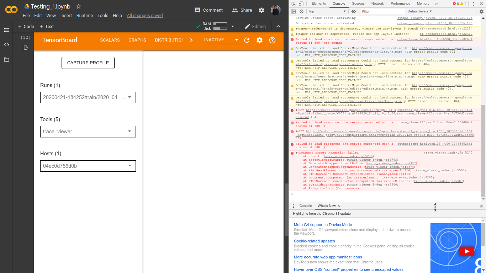Viewport: 486px width, 273px height.
Task: Open DevTools customize three-dot menu
Action: [474, 4]
